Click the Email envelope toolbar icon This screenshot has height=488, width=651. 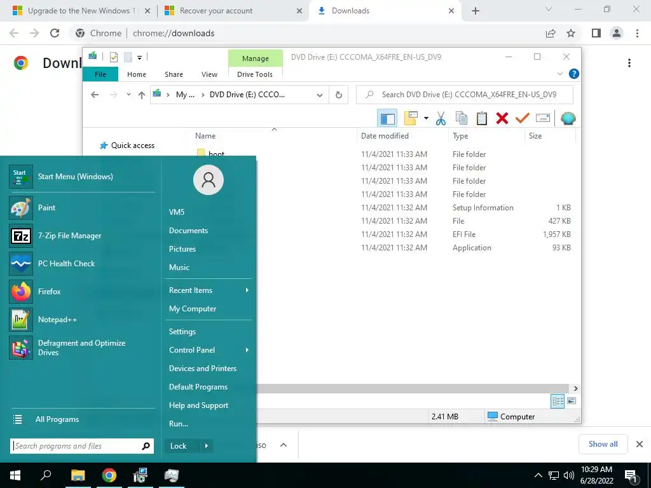click(543, 118)
